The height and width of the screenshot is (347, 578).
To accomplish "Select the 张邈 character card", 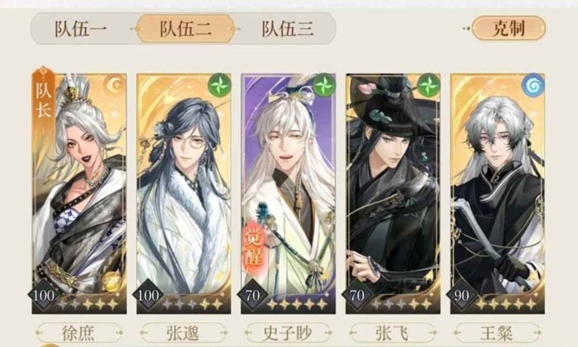I will (x=184, y=194).
